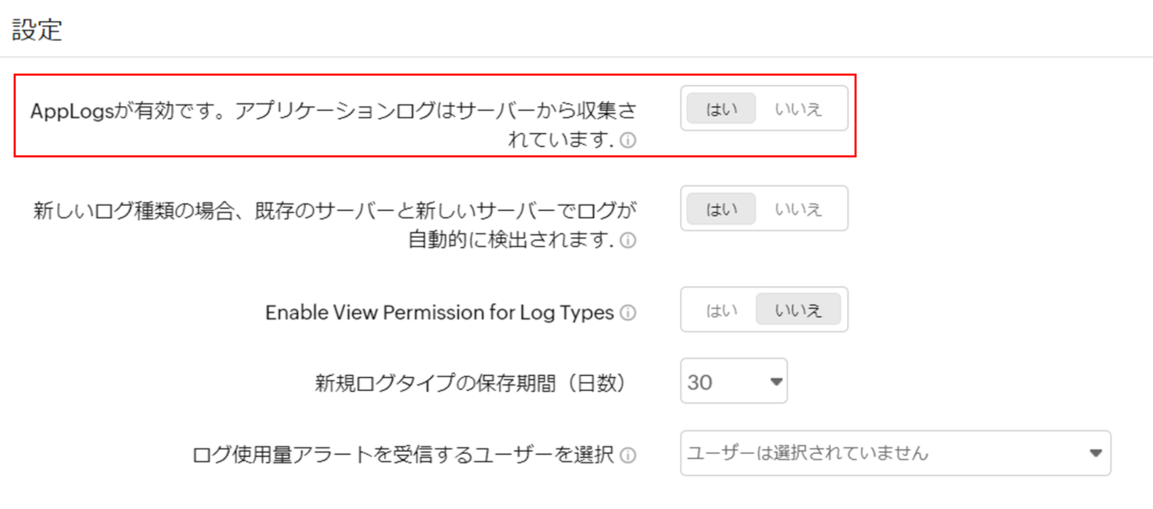
Task: Click info icon beside AppLogs enabled description
Action: coord(628,140)
